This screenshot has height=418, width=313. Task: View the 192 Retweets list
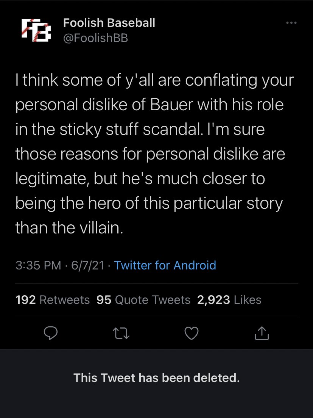pyautogui.click(x=53, y=300)
